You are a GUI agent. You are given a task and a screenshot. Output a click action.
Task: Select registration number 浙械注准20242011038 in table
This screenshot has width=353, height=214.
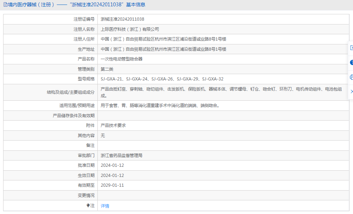(123, 19)
